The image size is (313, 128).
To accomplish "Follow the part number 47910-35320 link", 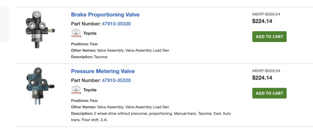I will (x=116, y=24).
